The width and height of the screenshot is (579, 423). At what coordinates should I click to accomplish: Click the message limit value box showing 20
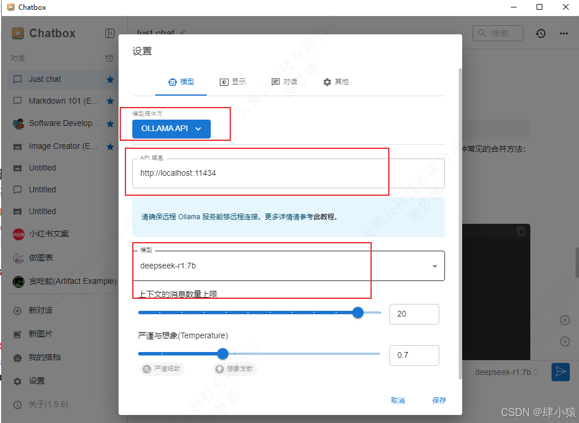(x=414, y=314)
